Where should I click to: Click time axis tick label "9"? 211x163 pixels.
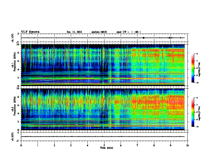click(171, 145)
